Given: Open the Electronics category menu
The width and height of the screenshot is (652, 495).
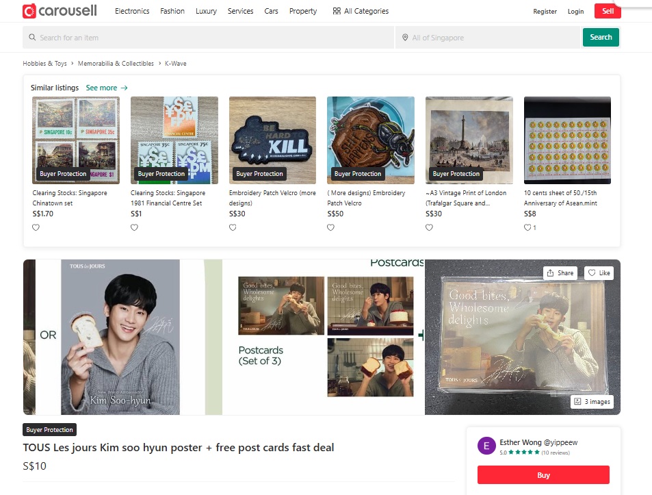Looking at the screenshot, I should coord(132,11).
